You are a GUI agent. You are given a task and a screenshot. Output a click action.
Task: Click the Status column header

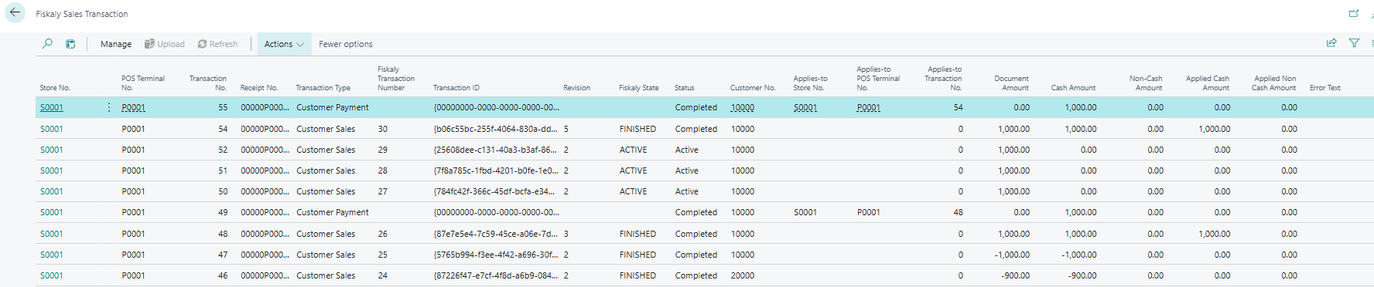685,88
